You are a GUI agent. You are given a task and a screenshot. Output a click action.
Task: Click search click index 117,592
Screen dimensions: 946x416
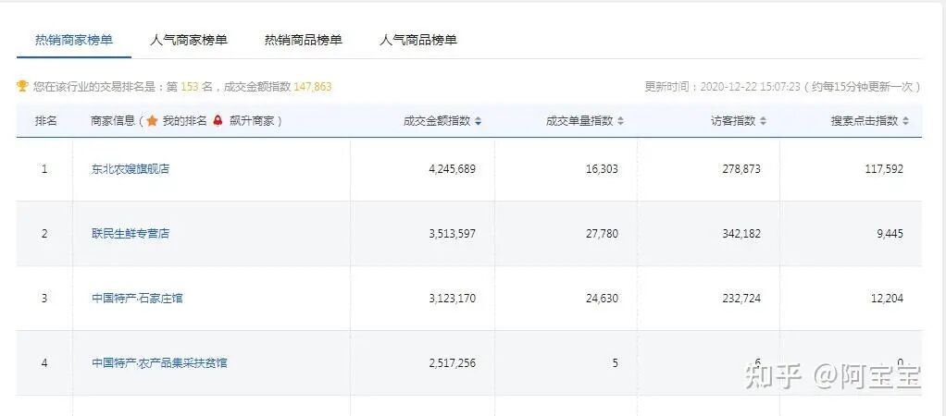point(884,169)
